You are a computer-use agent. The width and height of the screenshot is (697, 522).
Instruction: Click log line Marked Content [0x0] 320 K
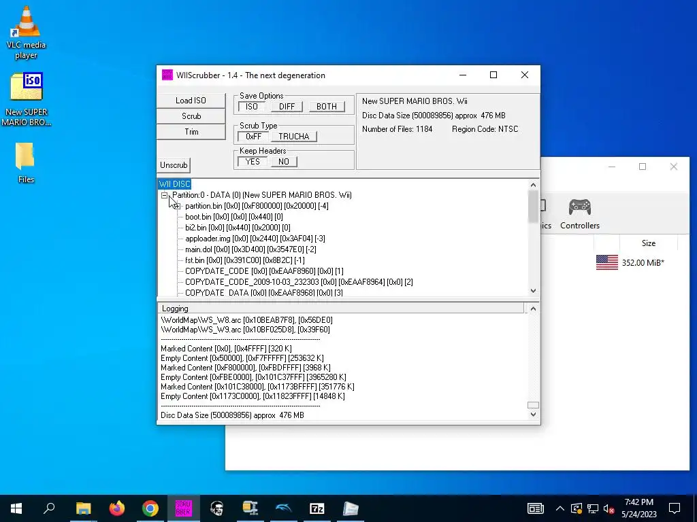[226, 349]
